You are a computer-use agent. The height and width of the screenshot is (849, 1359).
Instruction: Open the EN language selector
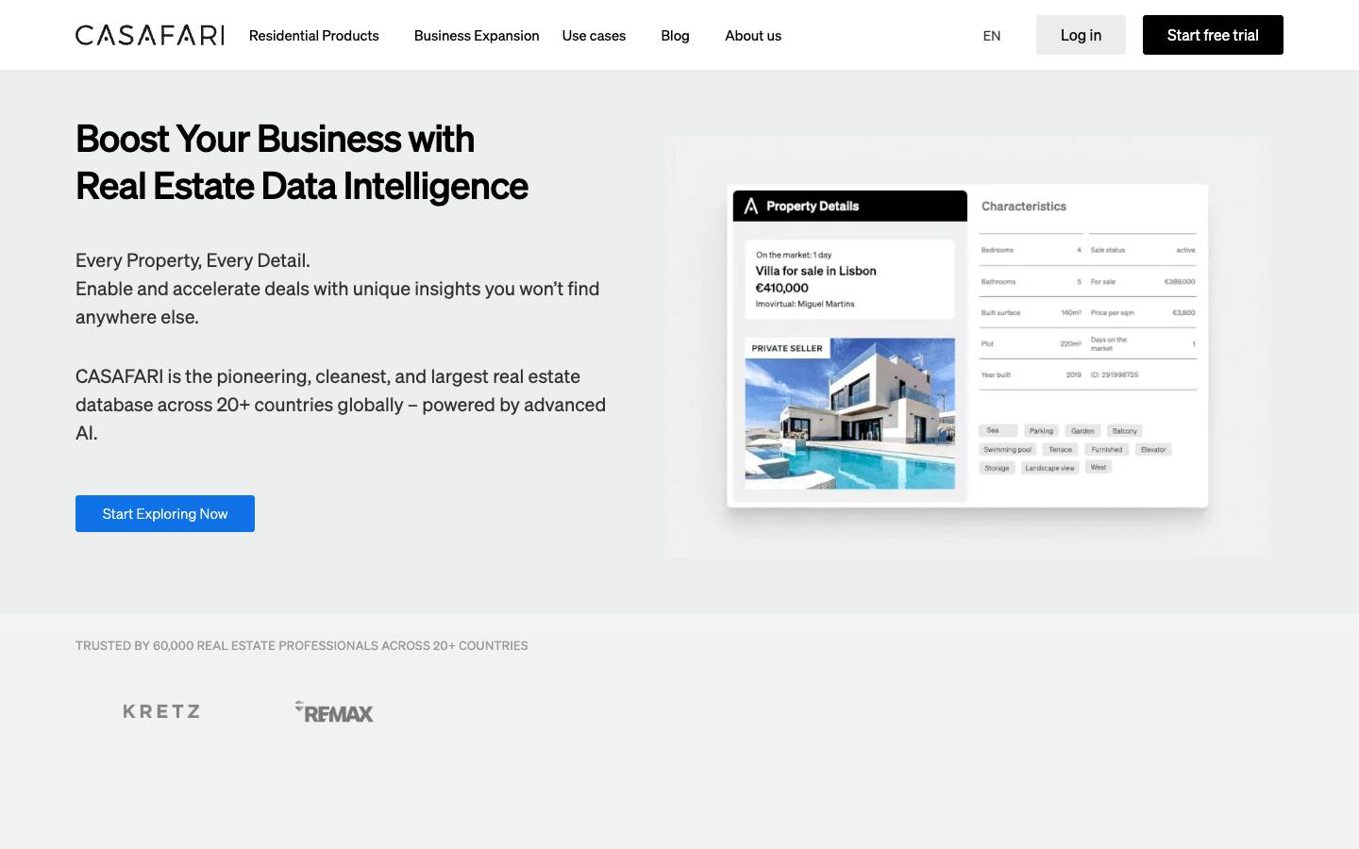pos(992,36)
